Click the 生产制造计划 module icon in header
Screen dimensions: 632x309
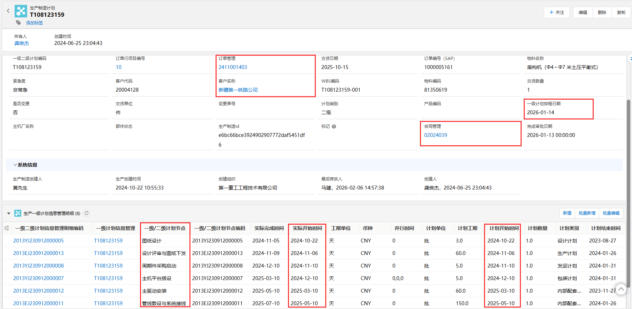(x=21, y=11)
